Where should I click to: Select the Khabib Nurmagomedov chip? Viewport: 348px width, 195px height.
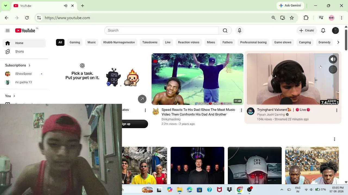click(x=119, y=42)
